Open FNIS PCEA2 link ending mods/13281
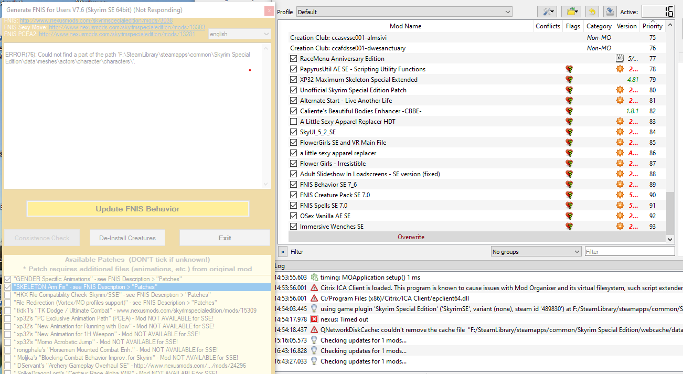683x374 pixels. tap(117, 34)
